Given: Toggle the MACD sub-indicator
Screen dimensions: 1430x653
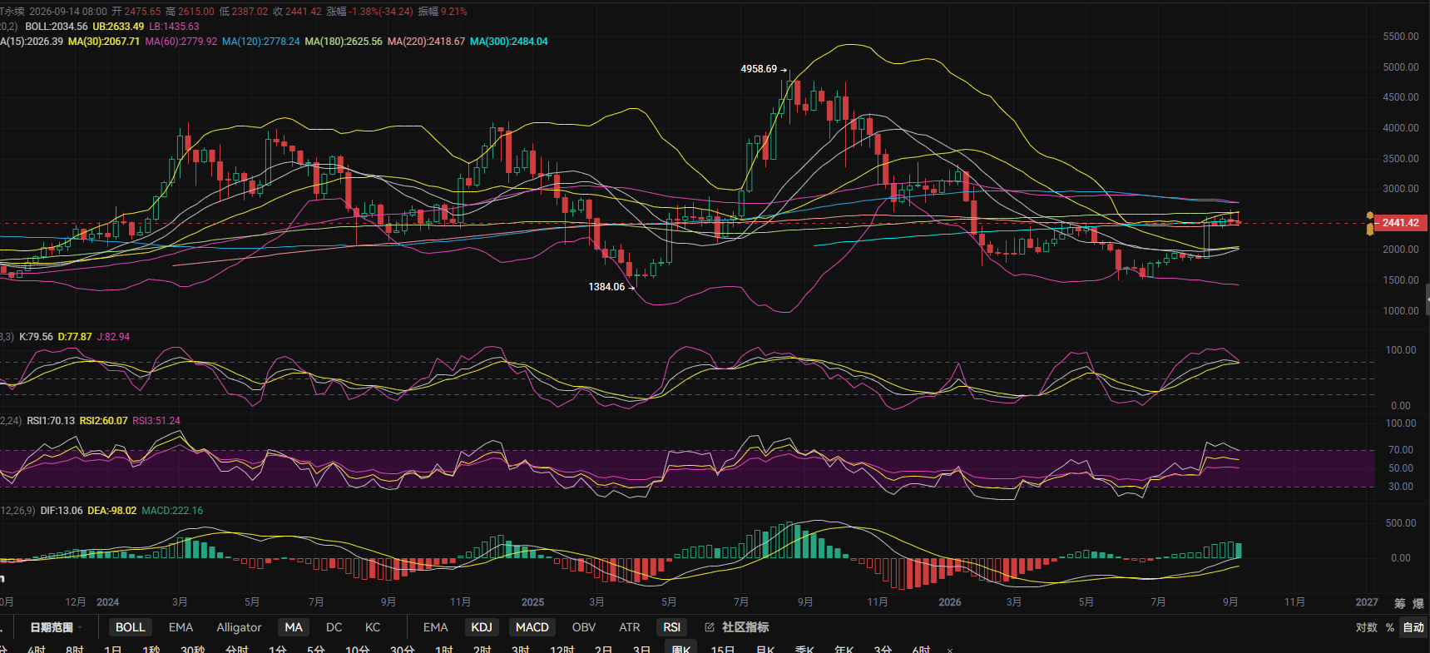Looking at the screenshot, I should [532, 627].
